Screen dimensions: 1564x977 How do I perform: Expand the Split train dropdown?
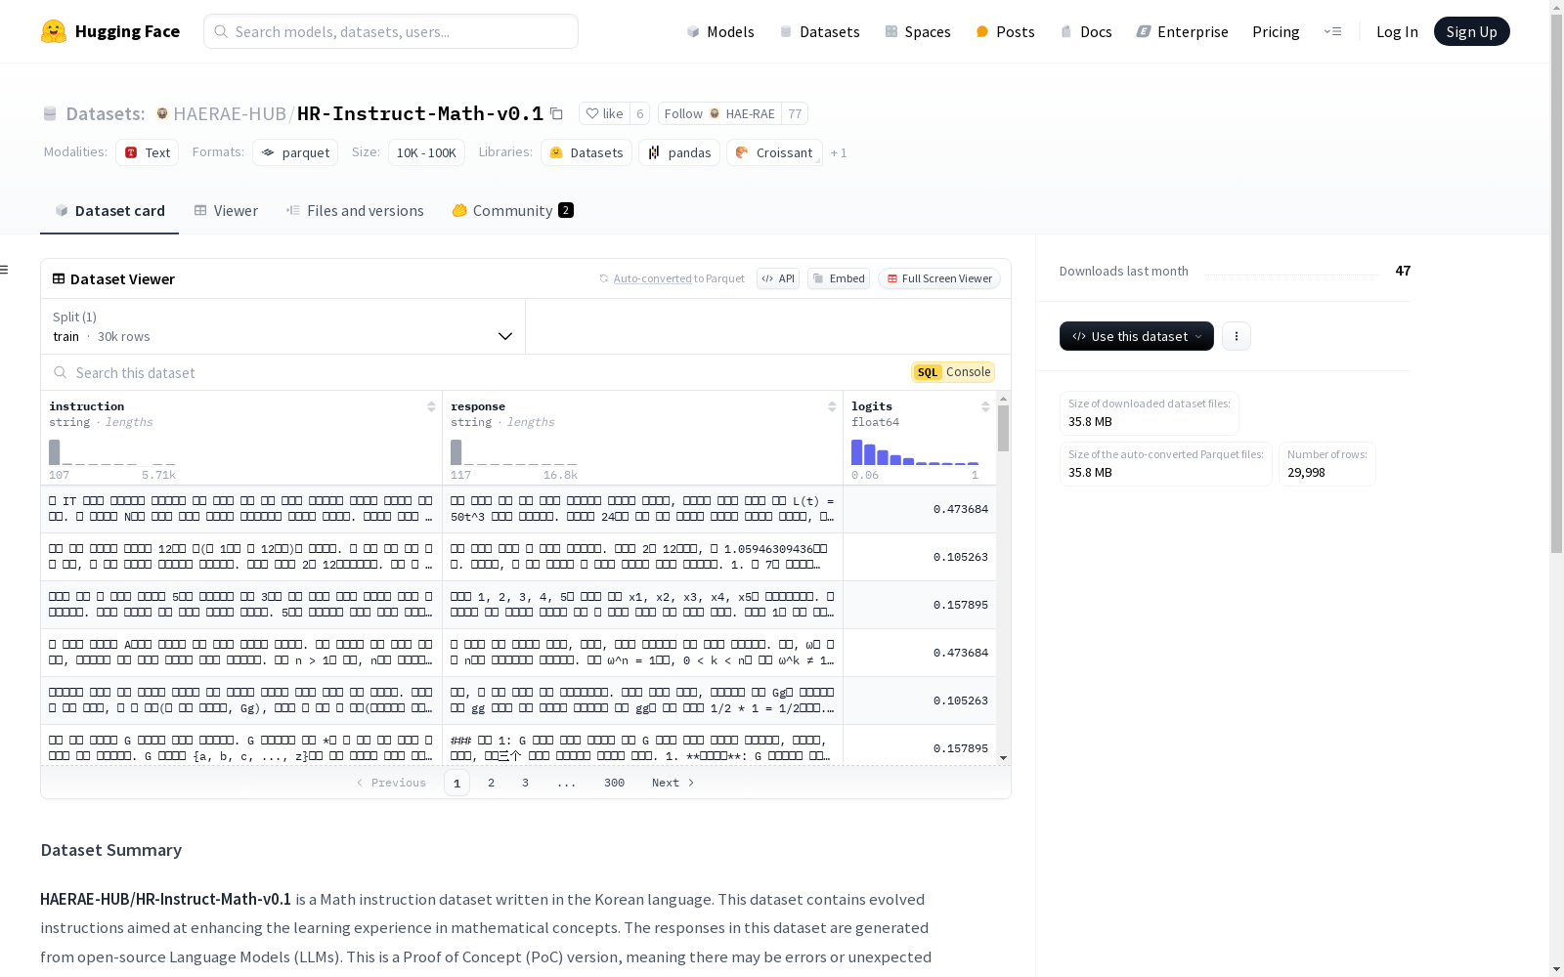tap(283, 326)
